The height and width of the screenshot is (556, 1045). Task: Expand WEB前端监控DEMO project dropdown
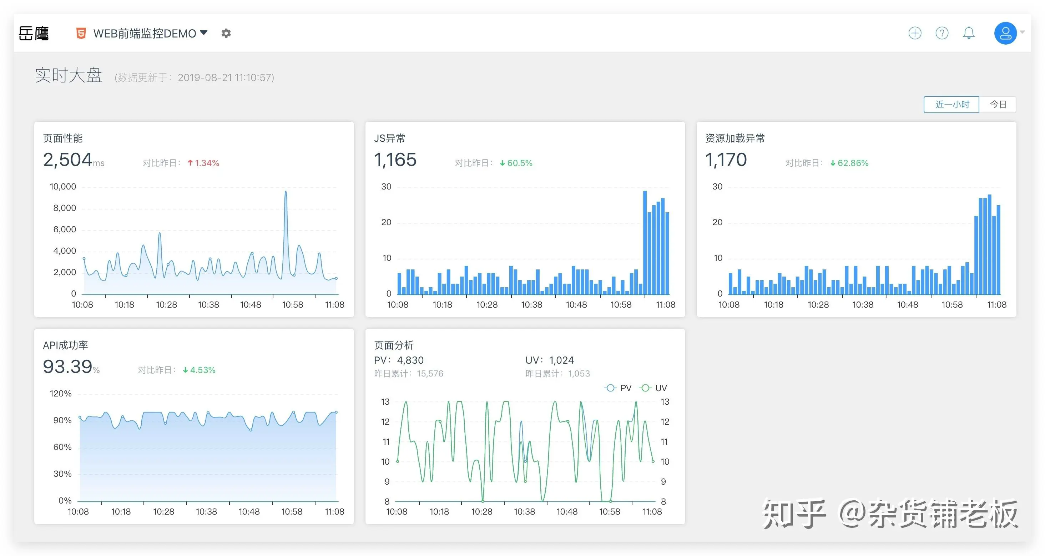204,32
